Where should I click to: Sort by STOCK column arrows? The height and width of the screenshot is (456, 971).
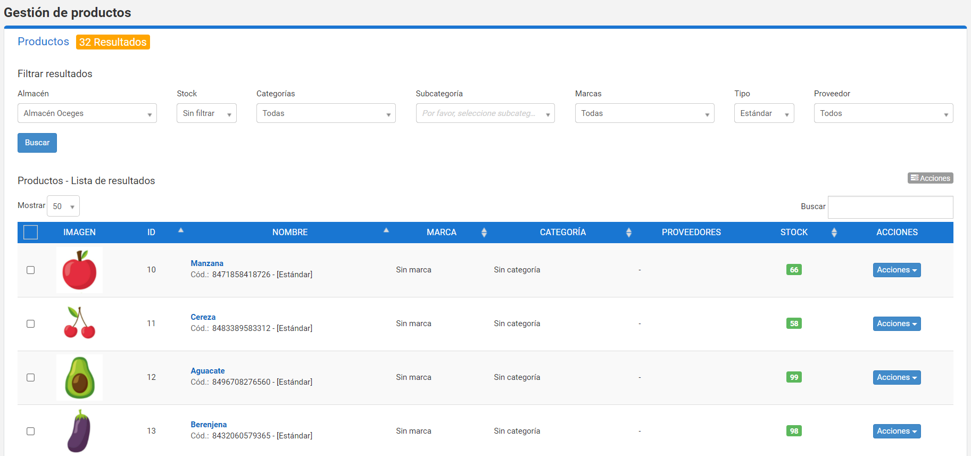coord(834,233)
